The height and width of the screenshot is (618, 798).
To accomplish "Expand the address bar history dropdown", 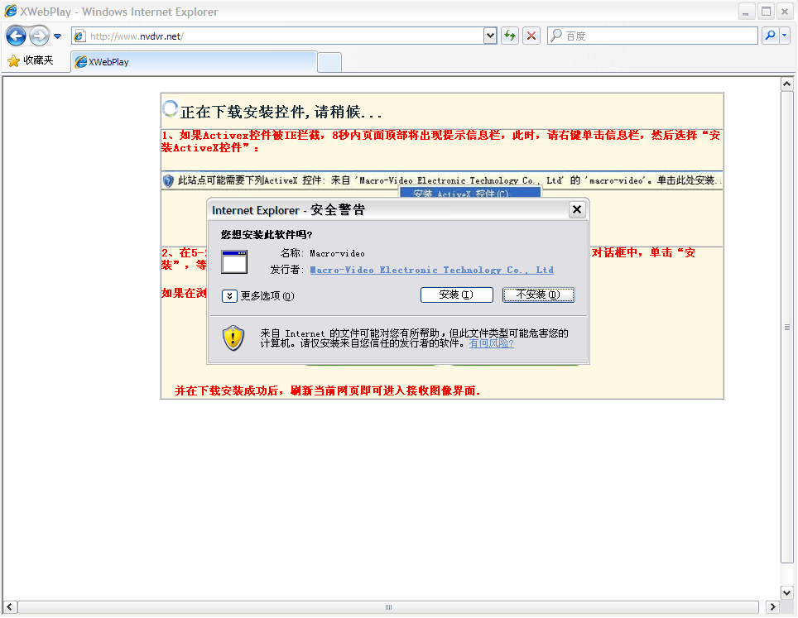I will [x=490, y=36].
